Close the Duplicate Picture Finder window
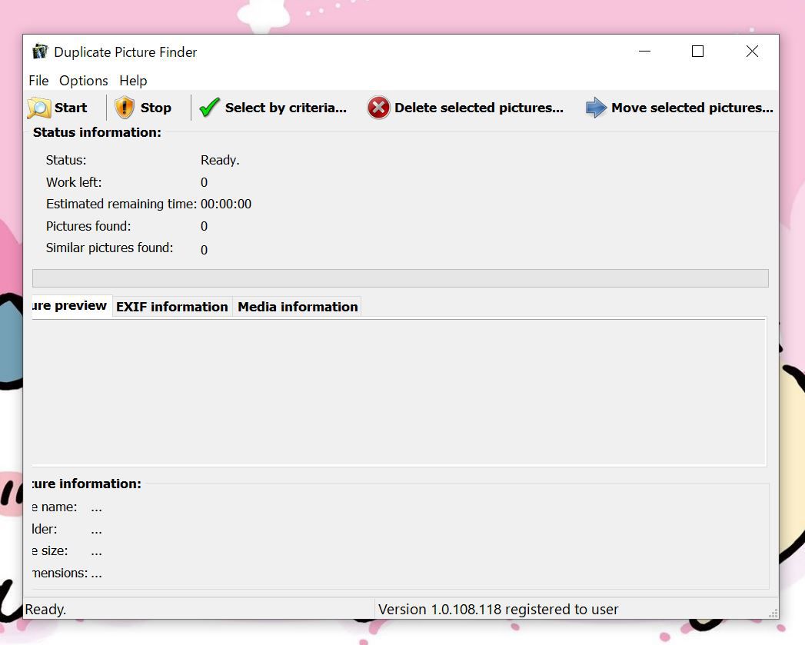The image size is (805, 645). tap(752, 52)
